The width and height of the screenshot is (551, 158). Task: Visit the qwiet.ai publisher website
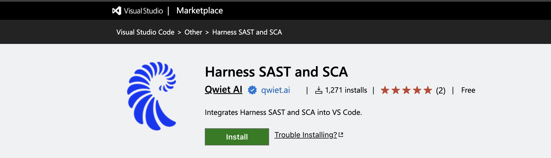pos(275,90)
